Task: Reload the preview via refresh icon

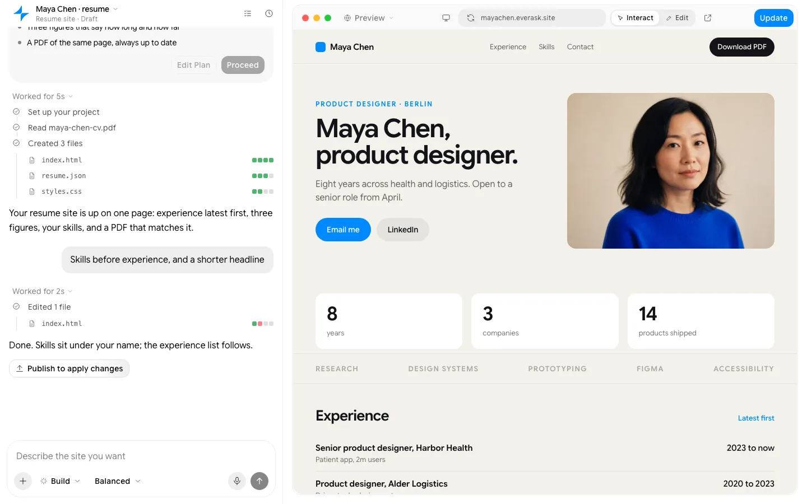Action: pyautogui.click(x=471, y=18)
